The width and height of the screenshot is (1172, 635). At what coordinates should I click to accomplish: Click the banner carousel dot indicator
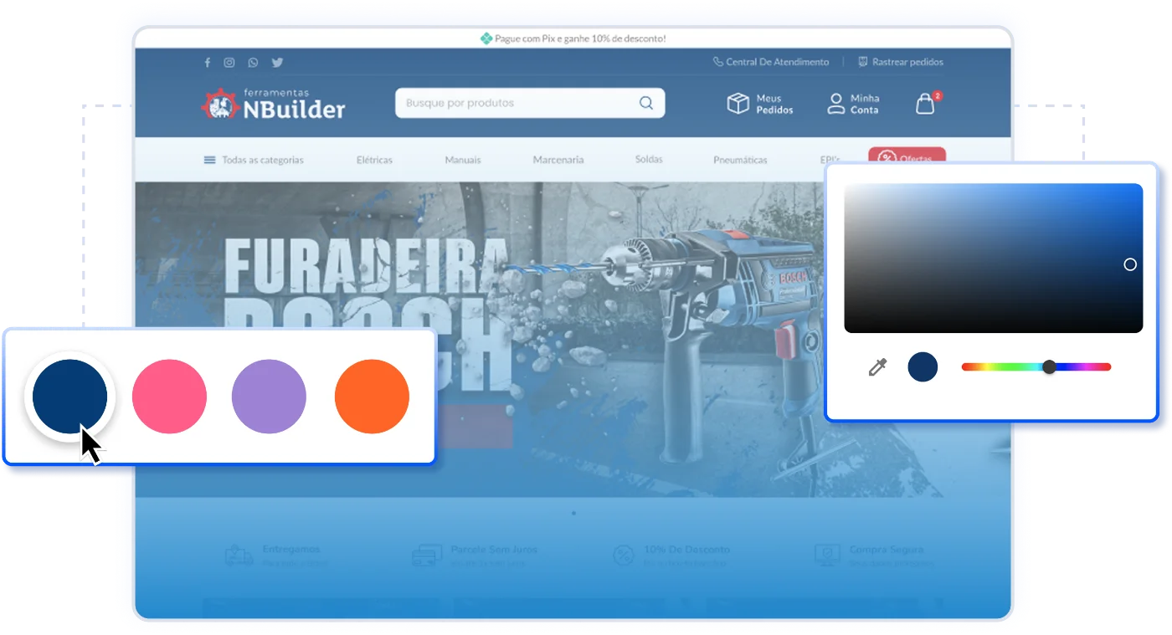(x=573, y=513)
